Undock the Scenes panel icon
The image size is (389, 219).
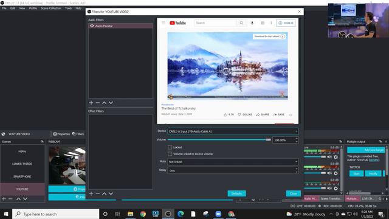pos(42,142)
